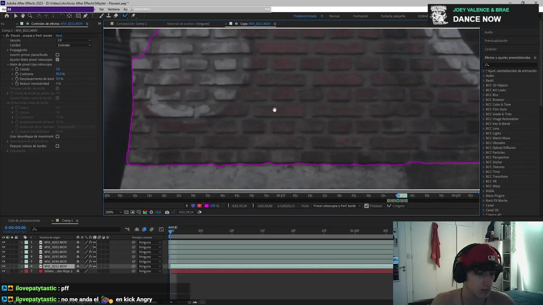Click the timeline layer search field
The image size is (543, 305).
(x=76, y=229)
